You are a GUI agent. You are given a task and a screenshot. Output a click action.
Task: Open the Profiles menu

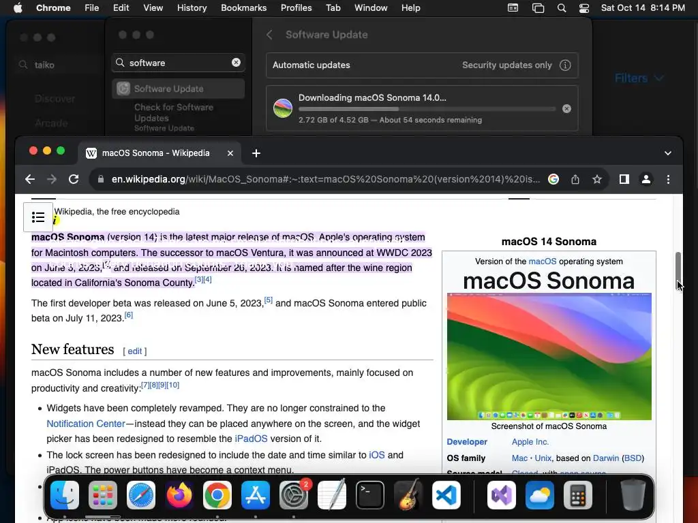click(x=296, y=8)
